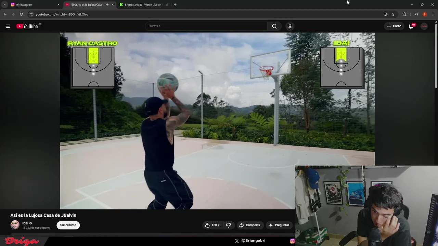
Task: Click the 15.3 M de suscriptores text
Action: point(36,228)
